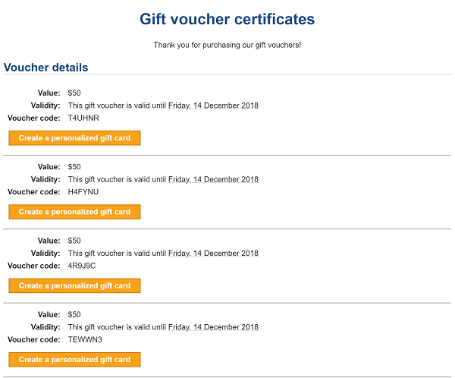Select the voucher code T4UHNR
The image size is (455, 378).
pyautogui.click(x=83, y=118)
